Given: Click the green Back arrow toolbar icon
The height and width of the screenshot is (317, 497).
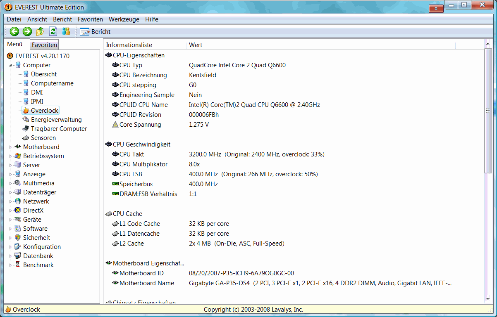Looking at the screenshot, I should tap(14, 31).
